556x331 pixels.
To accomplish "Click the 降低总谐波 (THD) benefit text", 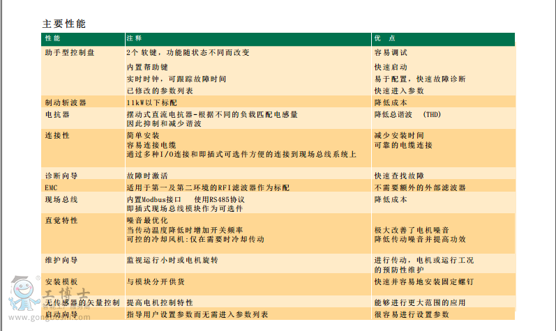I will [407, 114].
